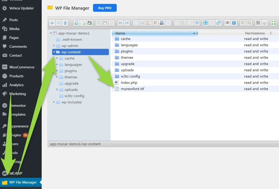Toggle fullscreen with green arrows icon
Viewport: 279px width, 189px height.
tap(273, 23)
